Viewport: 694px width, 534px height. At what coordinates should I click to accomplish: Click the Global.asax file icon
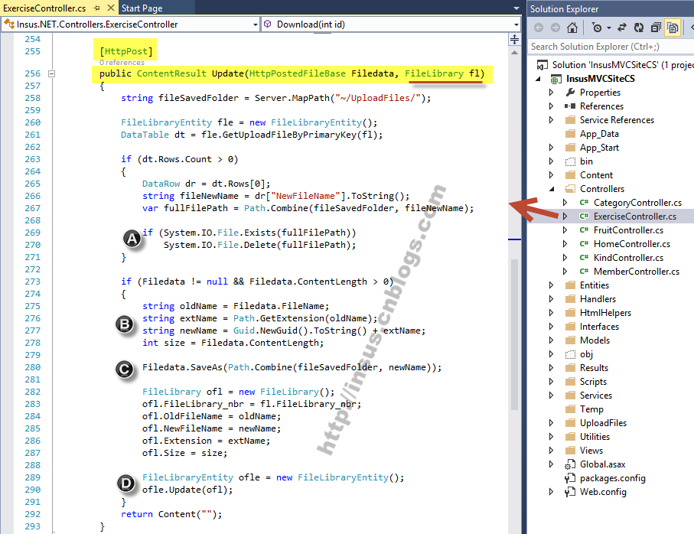(570, 464)
